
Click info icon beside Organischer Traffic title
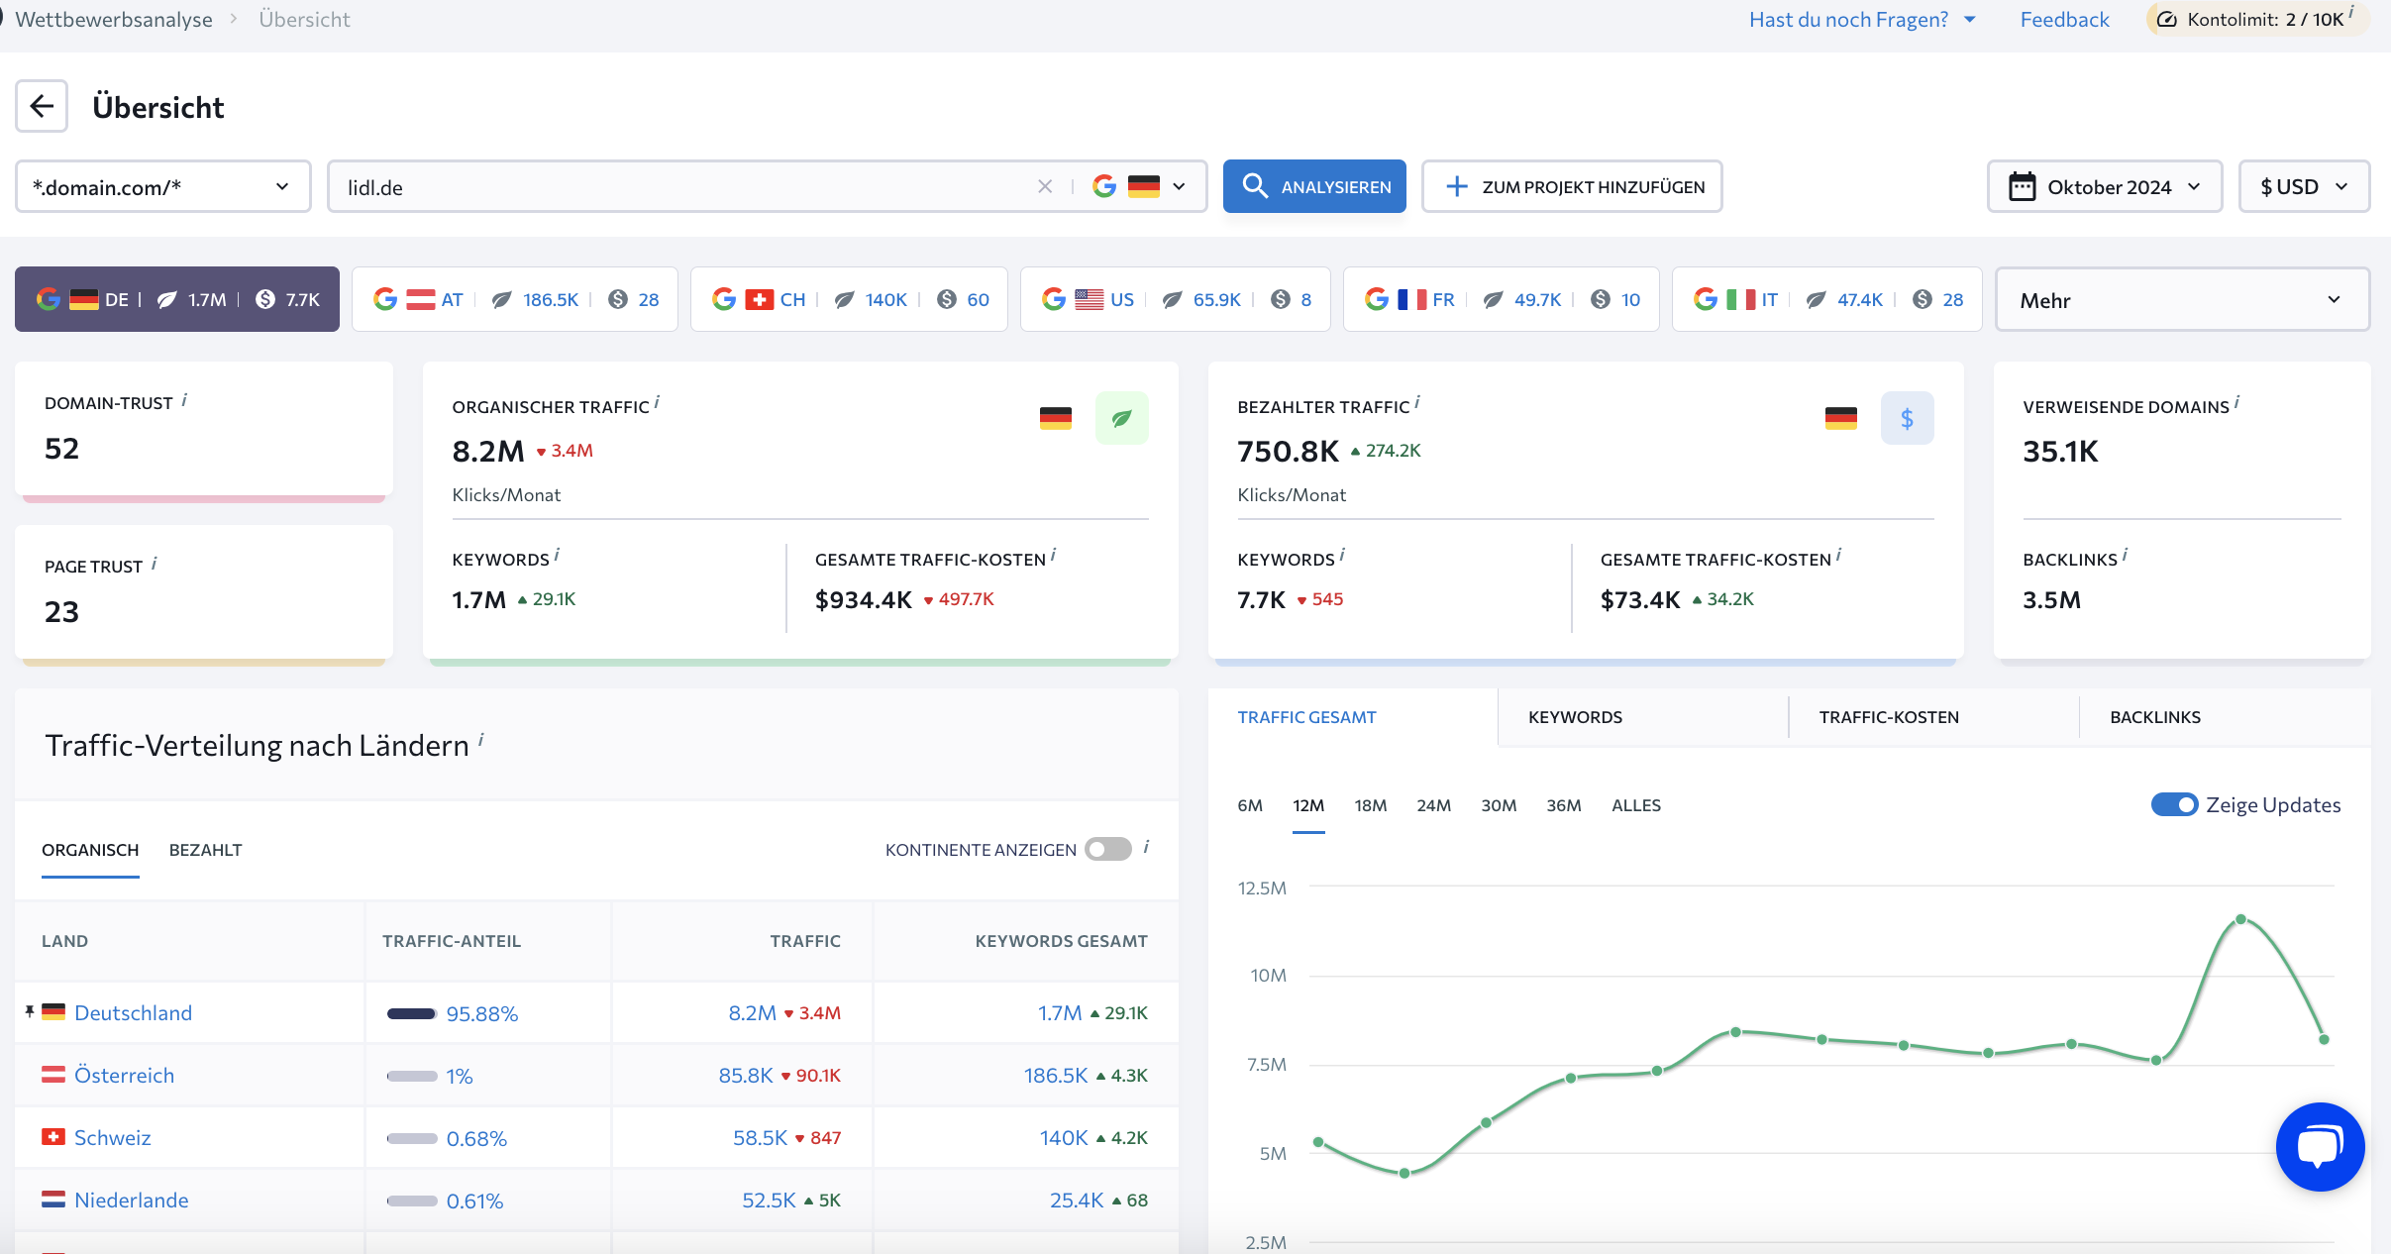(657, 403)
